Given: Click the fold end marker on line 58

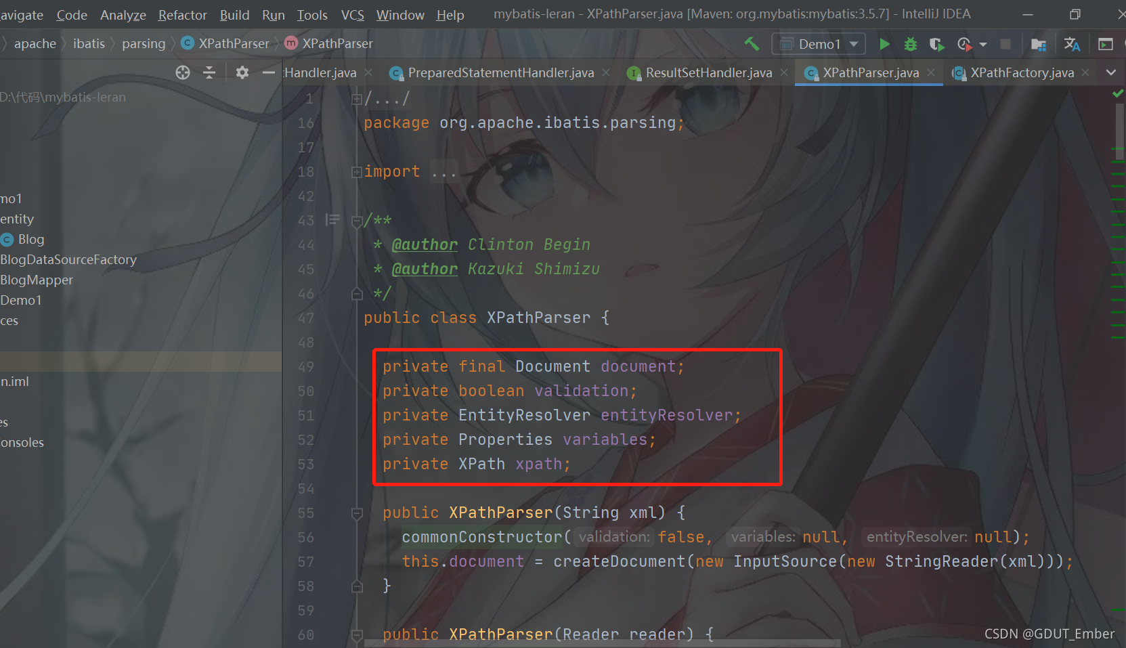Looking at the screenshot, I should click(357, 586).
